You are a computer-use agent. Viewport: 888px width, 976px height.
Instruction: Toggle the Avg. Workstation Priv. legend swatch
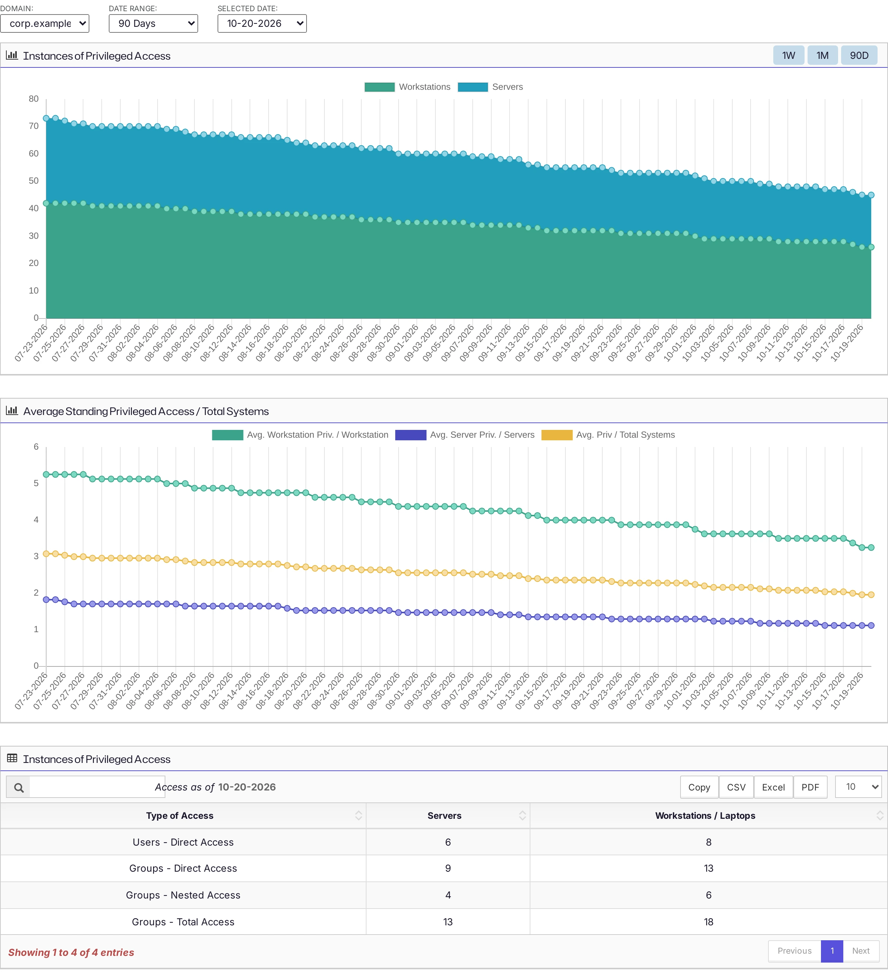pyautogui.click(x=228, y=435)
